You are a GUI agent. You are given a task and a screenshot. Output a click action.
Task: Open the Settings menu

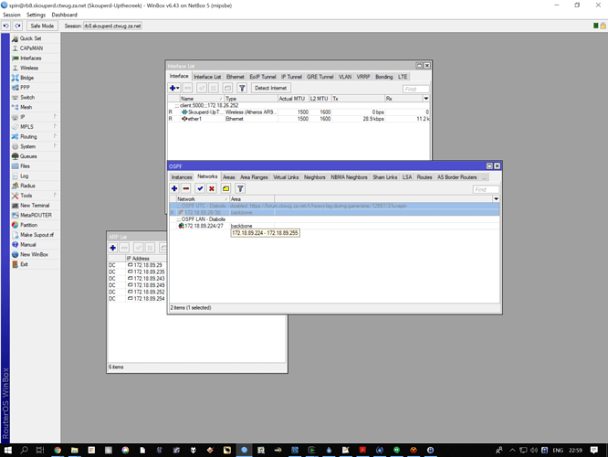tap(36, 15)
